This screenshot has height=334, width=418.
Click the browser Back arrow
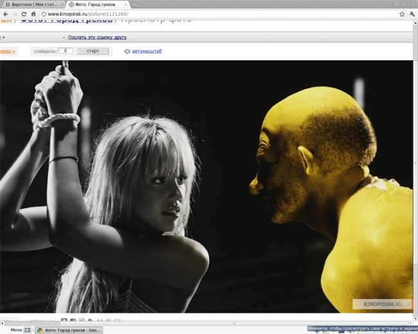(x=5, y=13)
